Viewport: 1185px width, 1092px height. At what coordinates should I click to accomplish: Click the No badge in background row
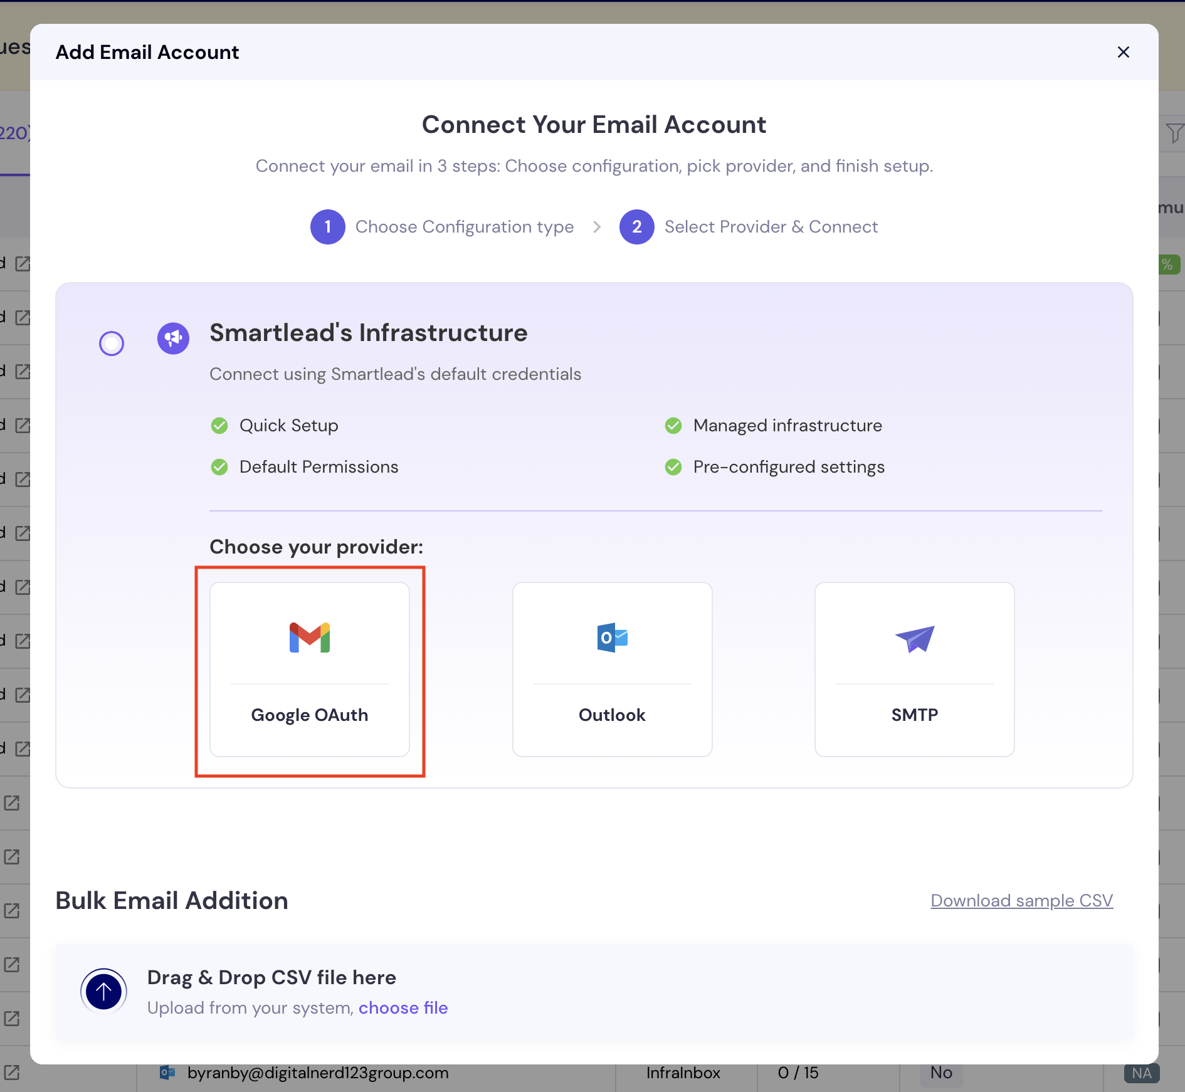click(942, 1073)
